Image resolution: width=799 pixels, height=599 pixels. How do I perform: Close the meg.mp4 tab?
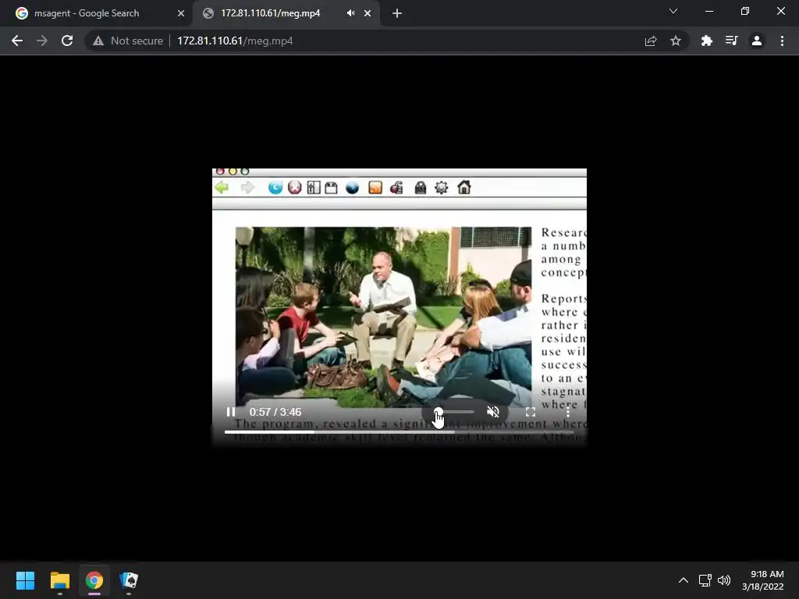tap(368, 13)
